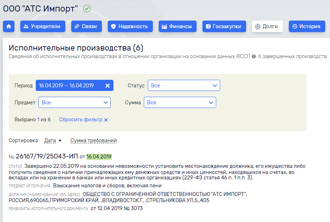Click the home icon button
The image size is (330, 222).
point(9,26)
